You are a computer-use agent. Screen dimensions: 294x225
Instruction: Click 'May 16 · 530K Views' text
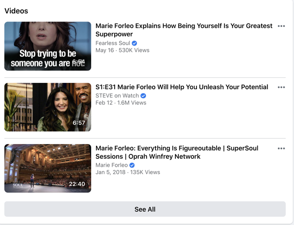click(122, 50)
